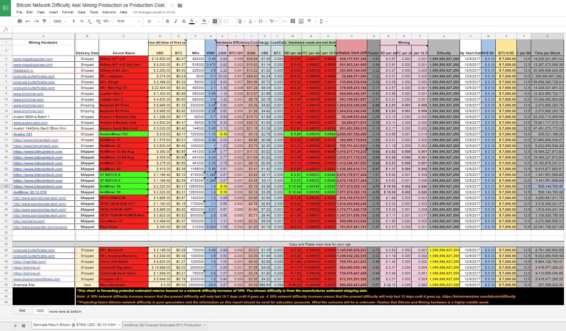Open the Add-ons menu
The image size is (566, 331).
click(109, 12)
